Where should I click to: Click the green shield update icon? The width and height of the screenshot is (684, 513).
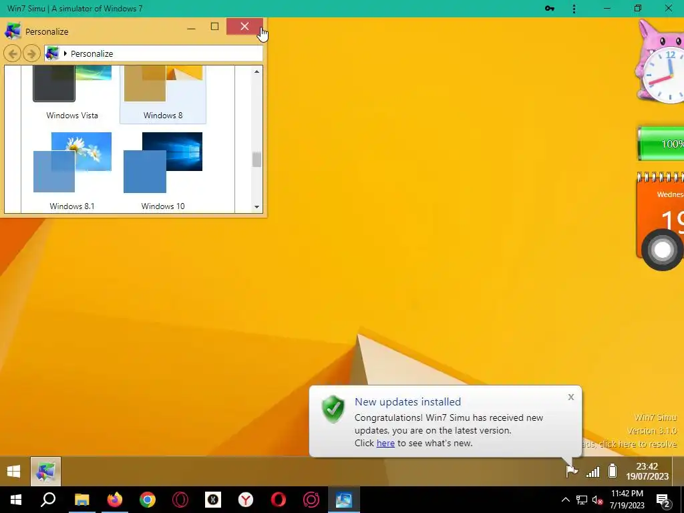tap(333, 409)
